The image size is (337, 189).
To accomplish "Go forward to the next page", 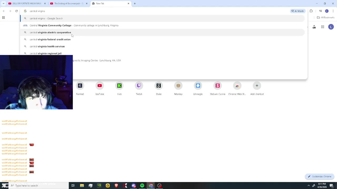I will click(x=10, y=11).
